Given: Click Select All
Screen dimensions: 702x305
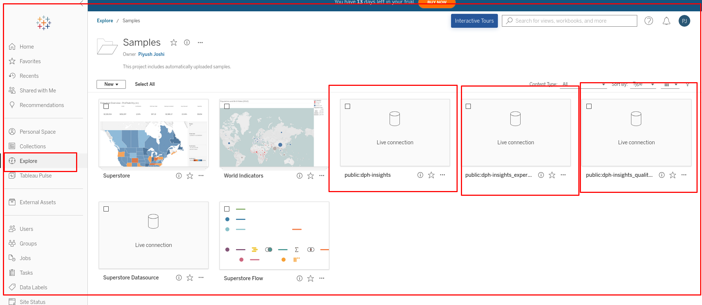Looking at the screenshot, I should pyautogui.click(x=145, y=84).
